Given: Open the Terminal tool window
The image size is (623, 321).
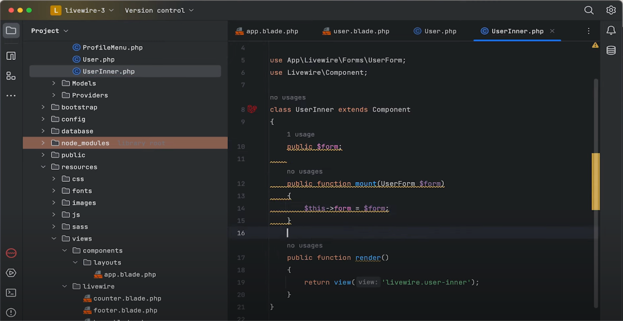Looking at the screenshot, I should click(11, 293).
